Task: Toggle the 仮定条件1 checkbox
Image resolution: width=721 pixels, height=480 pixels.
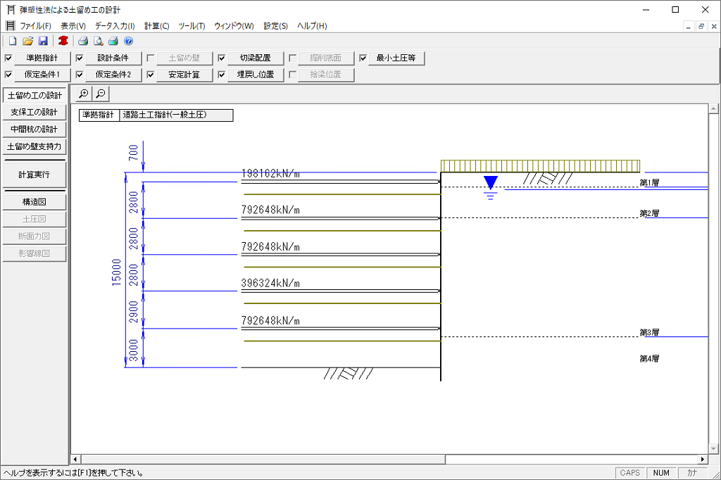Action: click(x=8, y=75)
